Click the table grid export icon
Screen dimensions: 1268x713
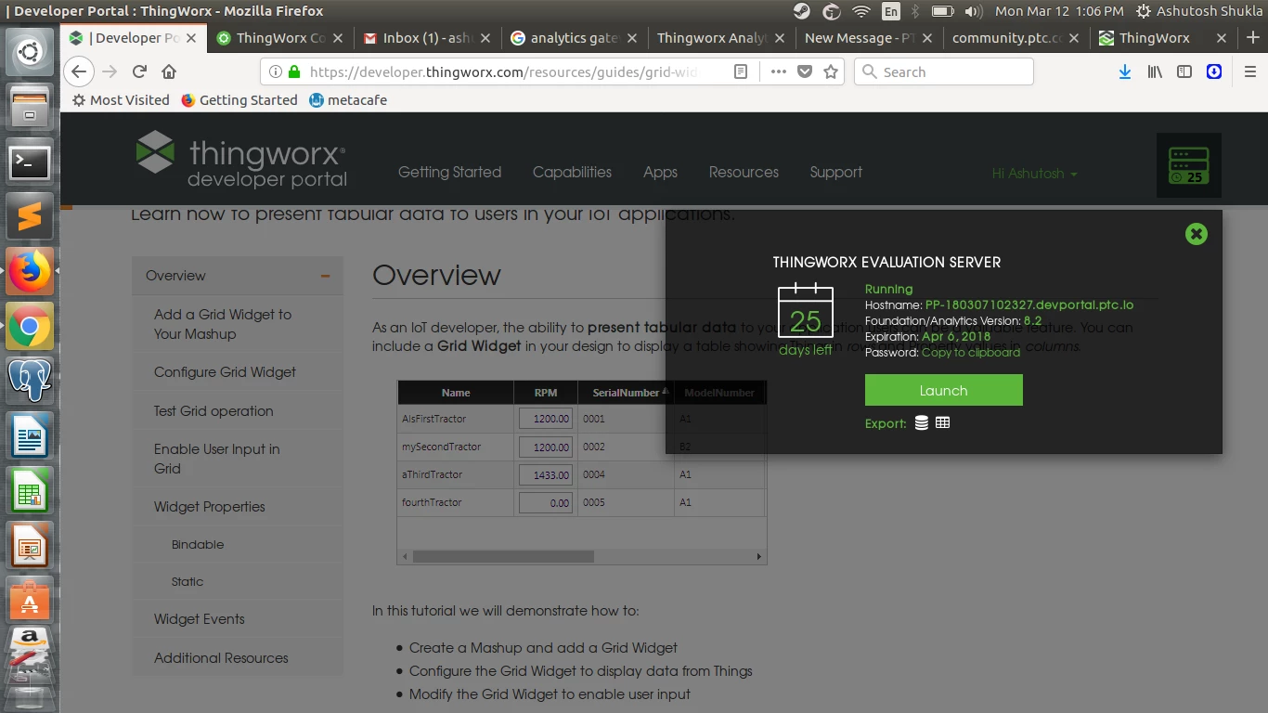(942, 422)
